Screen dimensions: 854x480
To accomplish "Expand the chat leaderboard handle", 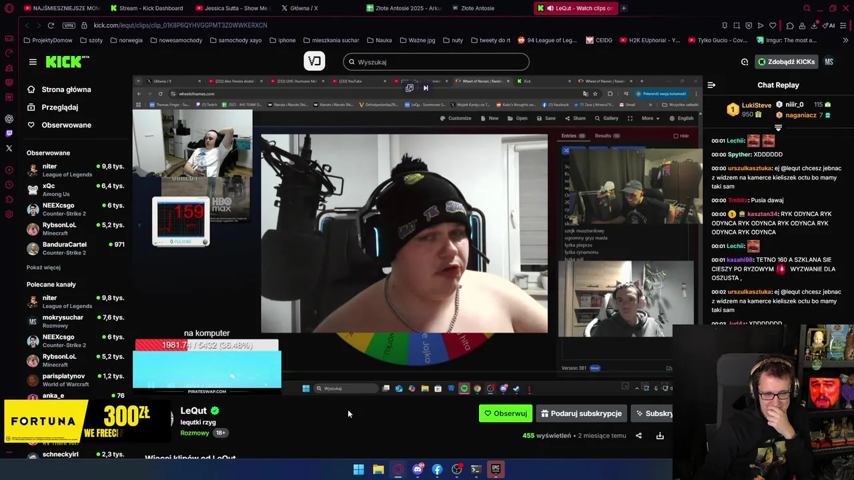I will coord(778,127).
